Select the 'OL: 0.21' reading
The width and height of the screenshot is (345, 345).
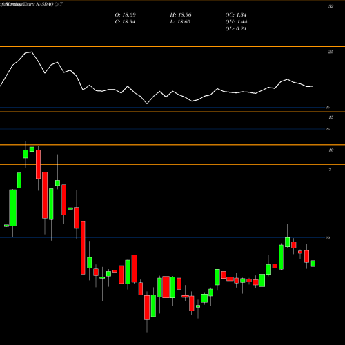tap(236, 29)
